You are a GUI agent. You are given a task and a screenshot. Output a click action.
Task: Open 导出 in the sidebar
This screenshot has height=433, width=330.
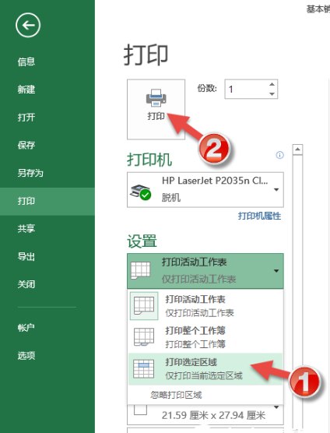[26, 256]
